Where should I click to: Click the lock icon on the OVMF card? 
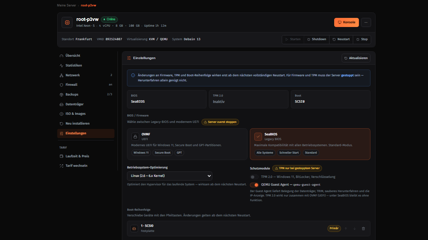tap(135, 137)
